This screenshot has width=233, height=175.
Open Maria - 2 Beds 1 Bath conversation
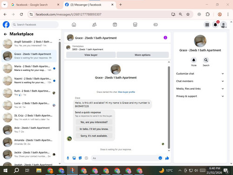[x=29, y=68]
